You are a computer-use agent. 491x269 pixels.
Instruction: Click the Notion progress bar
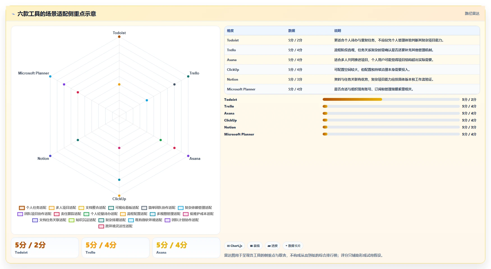(x=391, y=127)
